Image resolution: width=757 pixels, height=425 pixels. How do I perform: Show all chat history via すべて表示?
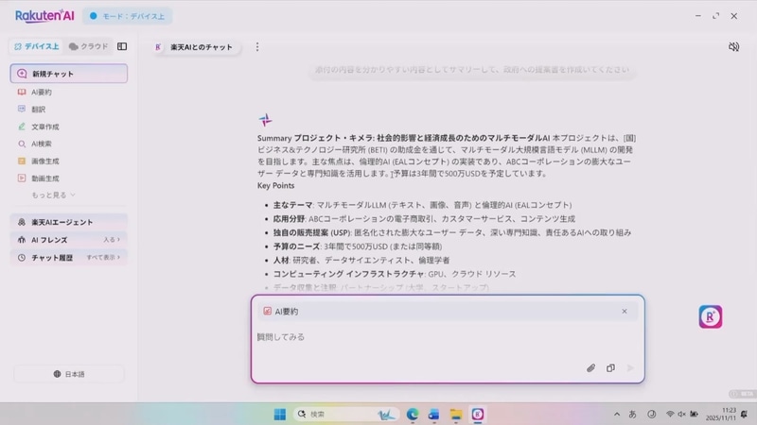click(x=103, y=257)
